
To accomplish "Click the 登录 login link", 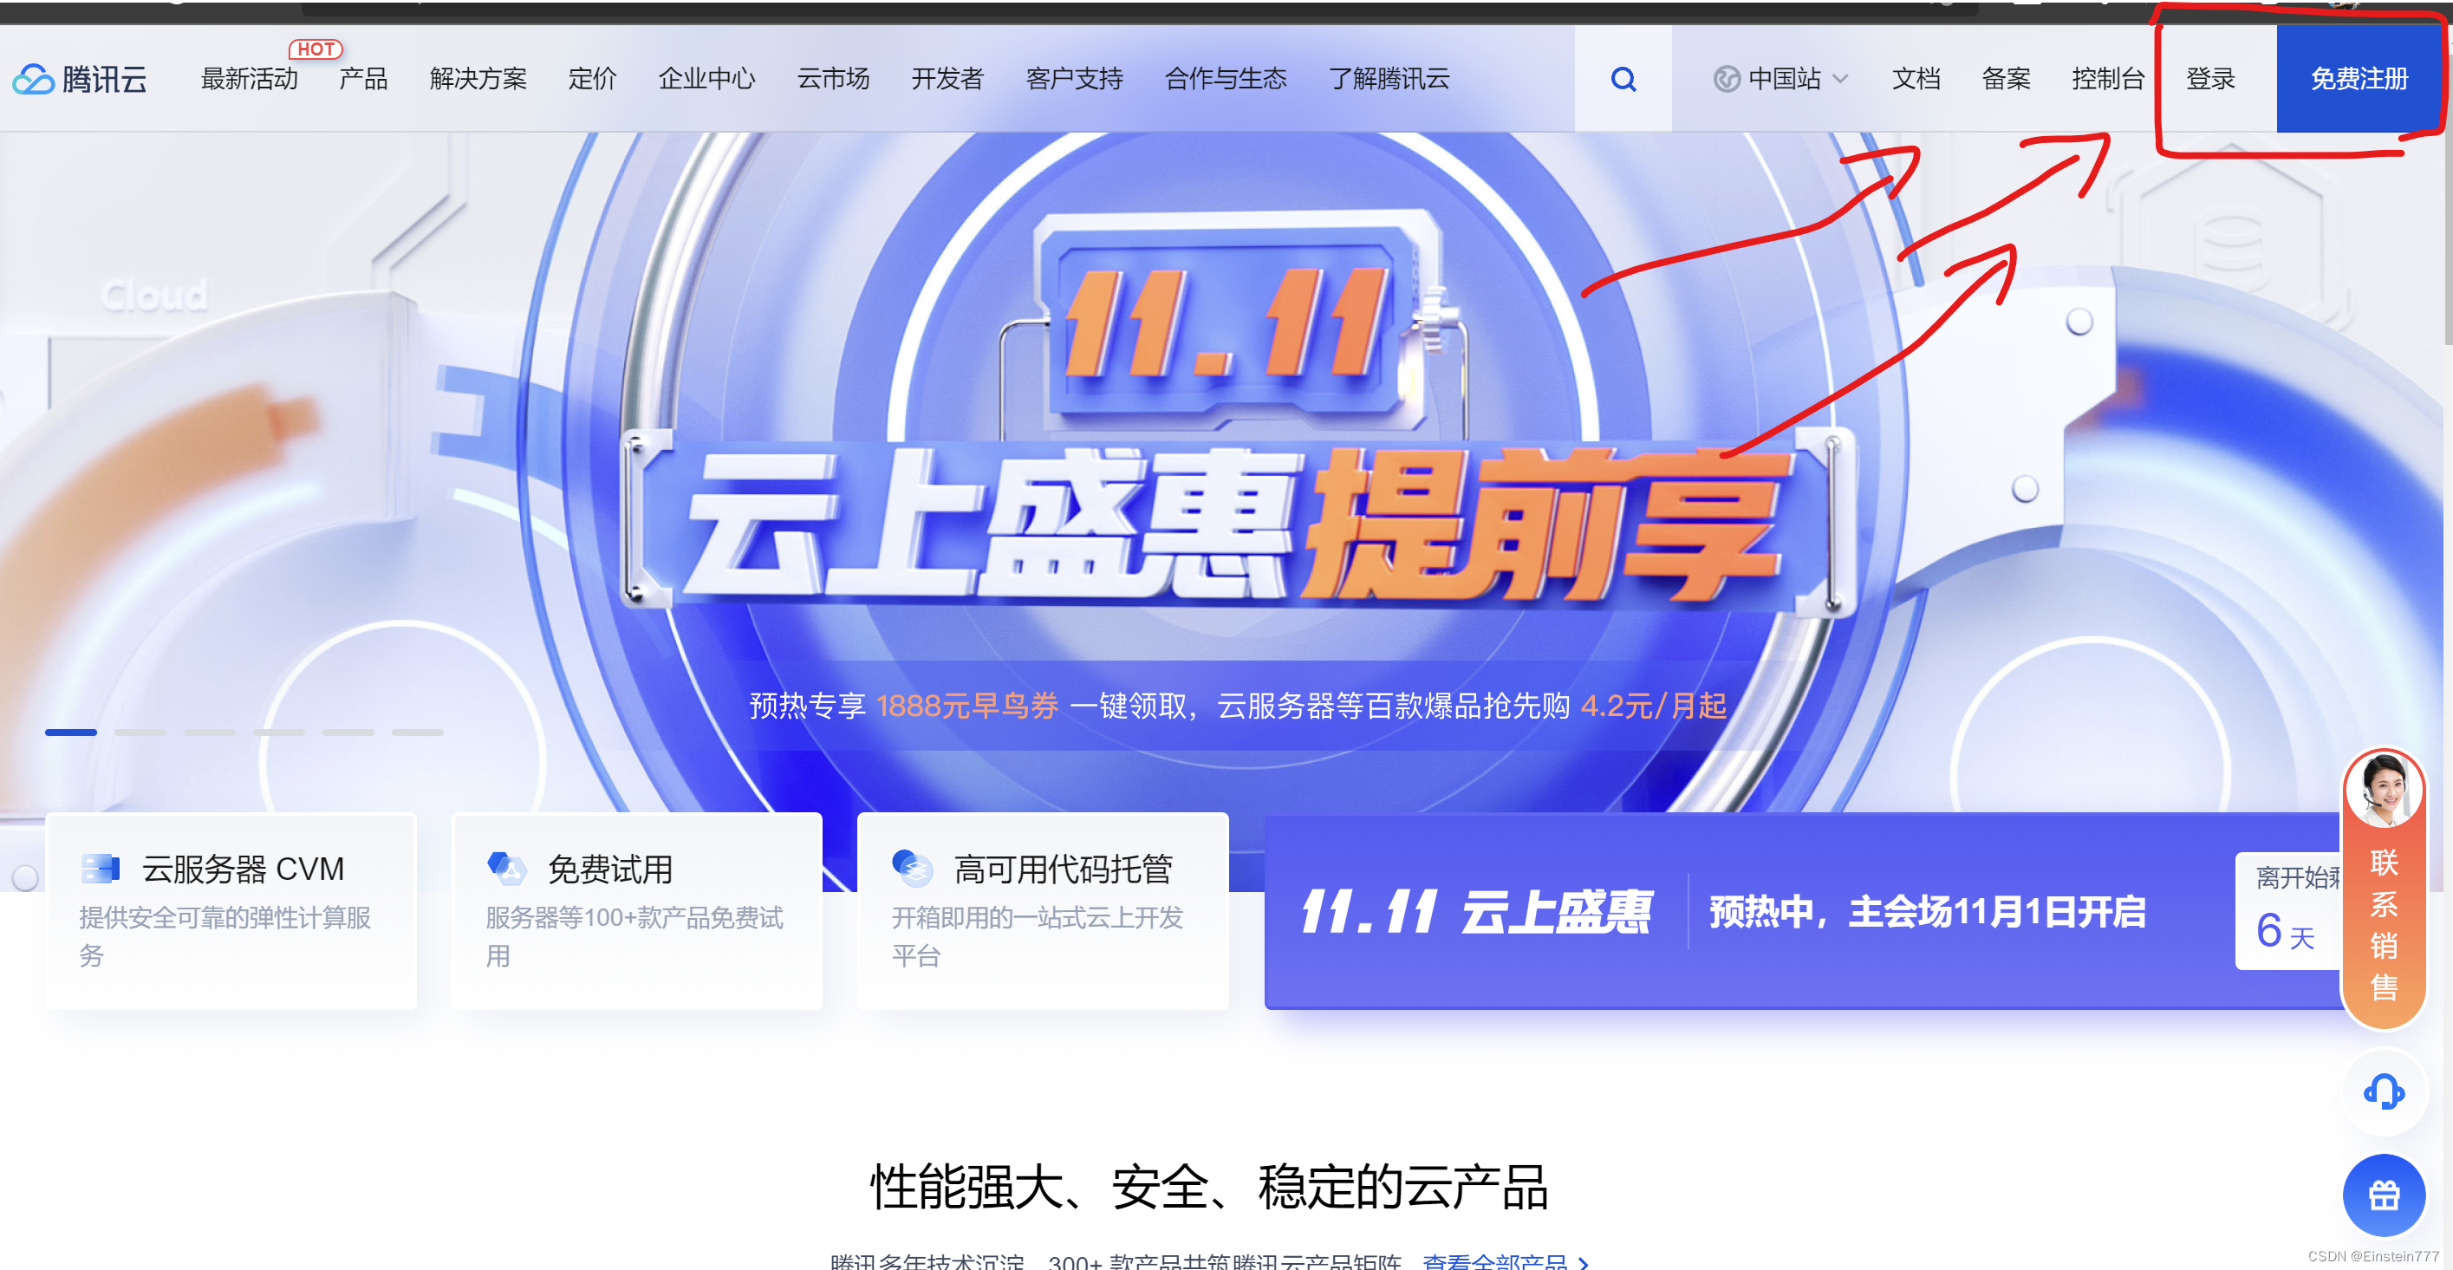I will coord(2209,79).
